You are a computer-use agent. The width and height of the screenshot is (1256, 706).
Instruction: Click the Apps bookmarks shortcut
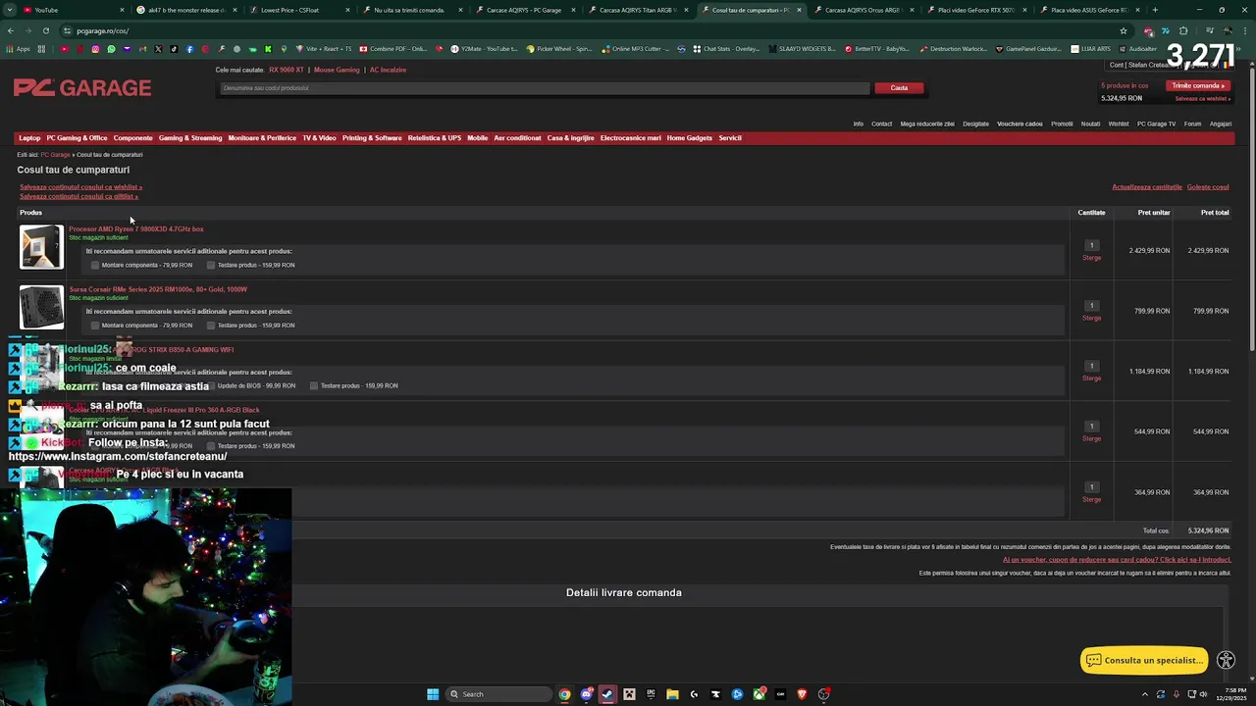coord(19,49)
